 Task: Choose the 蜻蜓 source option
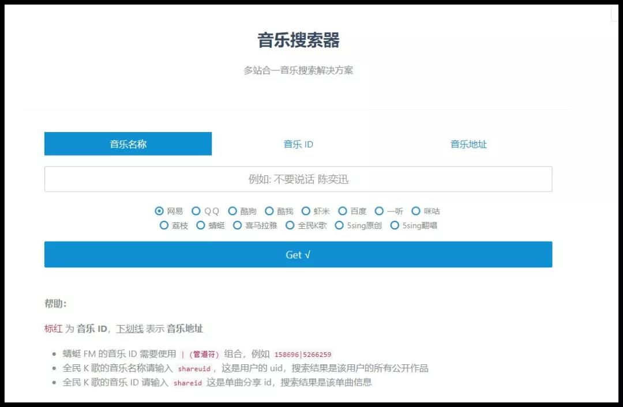coord(201,225)
